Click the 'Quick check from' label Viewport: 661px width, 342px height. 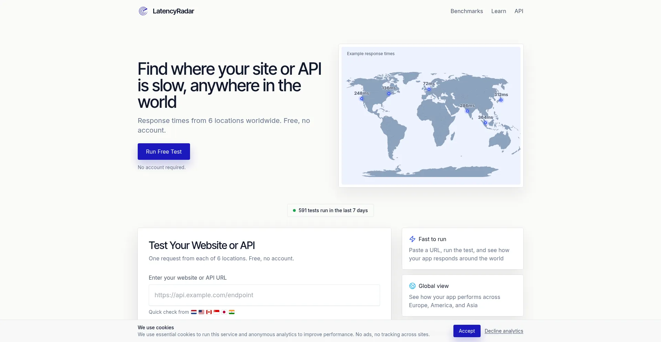pos(169,312)
